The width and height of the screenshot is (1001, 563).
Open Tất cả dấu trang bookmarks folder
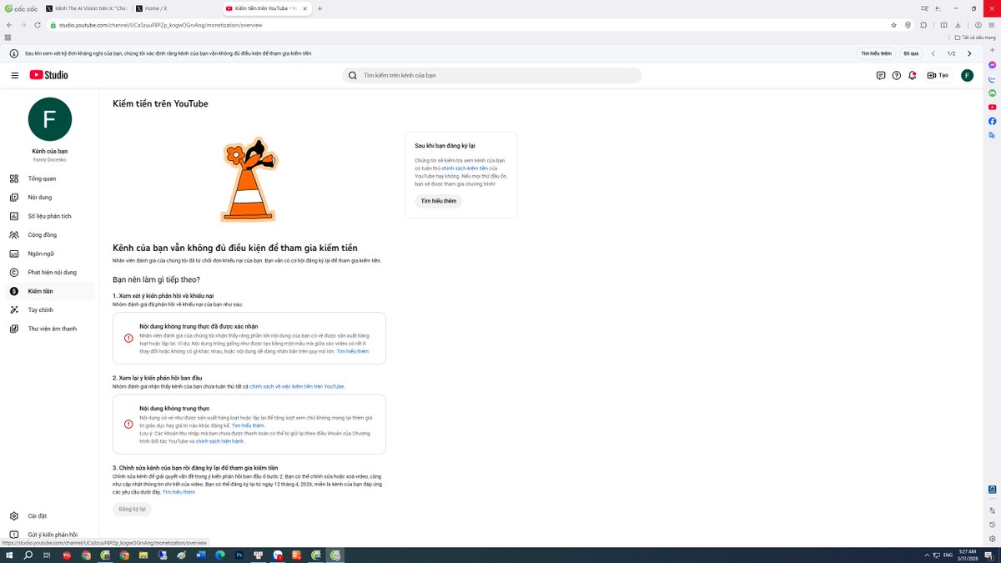click(976, 38)
